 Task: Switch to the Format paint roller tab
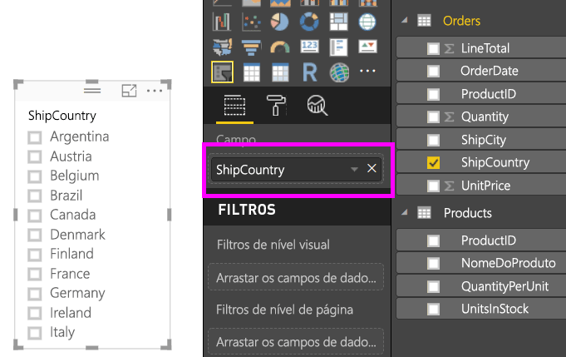[x=276, y=106]
